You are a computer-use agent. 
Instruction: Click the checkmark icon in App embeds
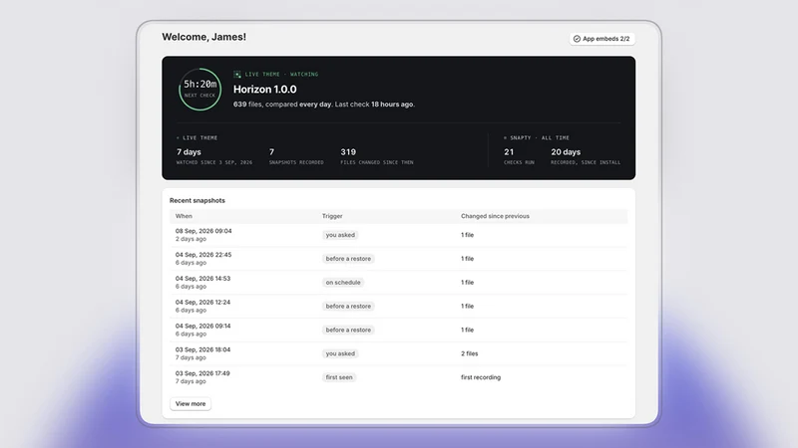coord(577,39)
